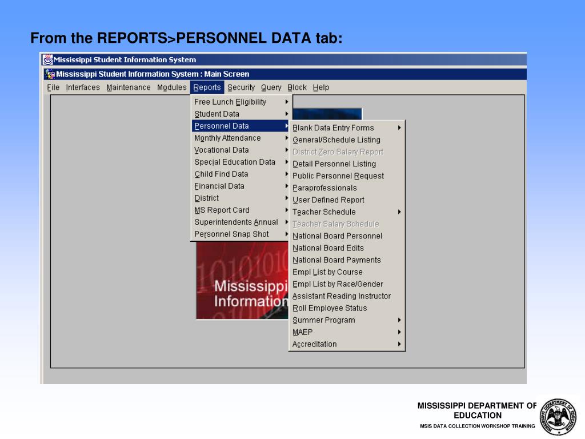Expand Child Find Data submenu
This screenshot has width=585, height=439.
241,174
